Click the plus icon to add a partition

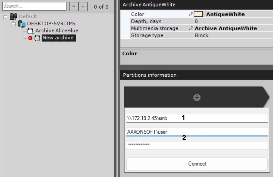click(x=197, y=97)
